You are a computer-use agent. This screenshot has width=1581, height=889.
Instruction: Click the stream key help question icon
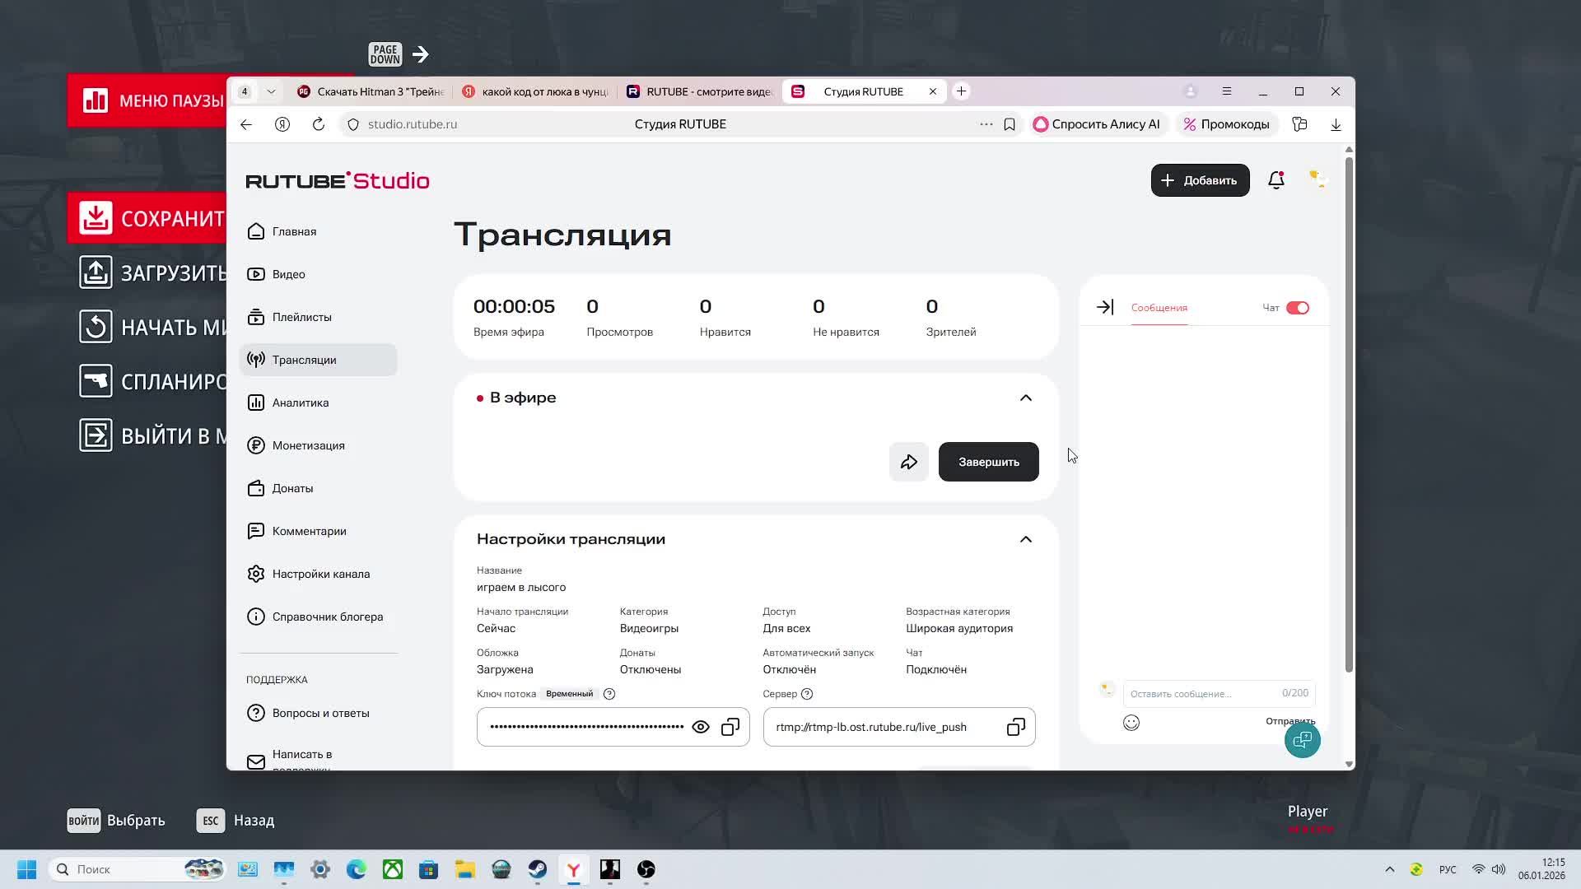point(609,694)
